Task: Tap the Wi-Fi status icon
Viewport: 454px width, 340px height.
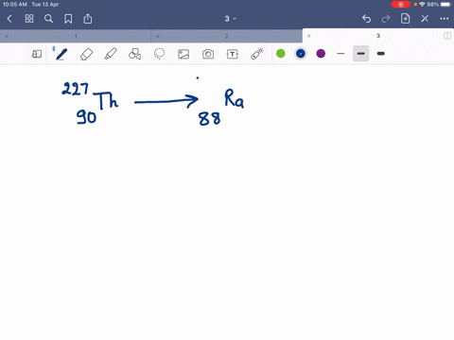Action: (422, 5)
